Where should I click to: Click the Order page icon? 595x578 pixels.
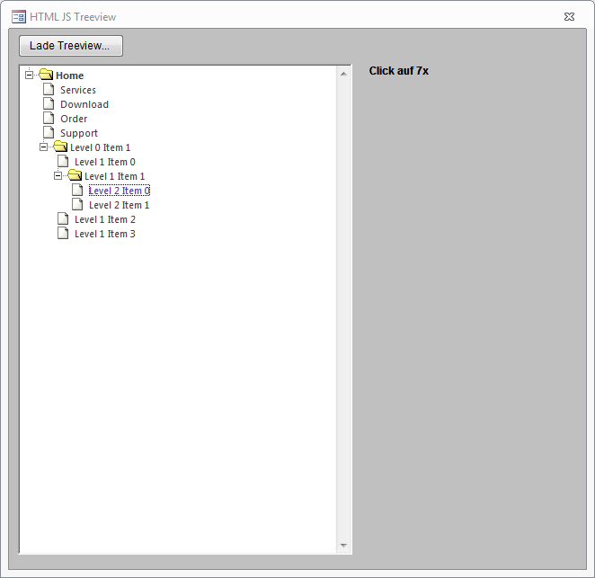click(49, 119)
